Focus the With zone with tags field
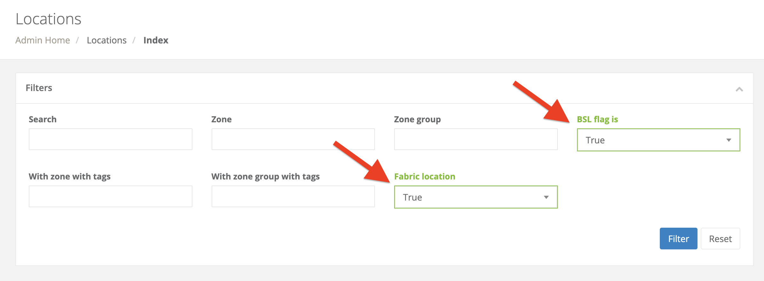This screenshot has height=281, width=764. click(110, 197)
